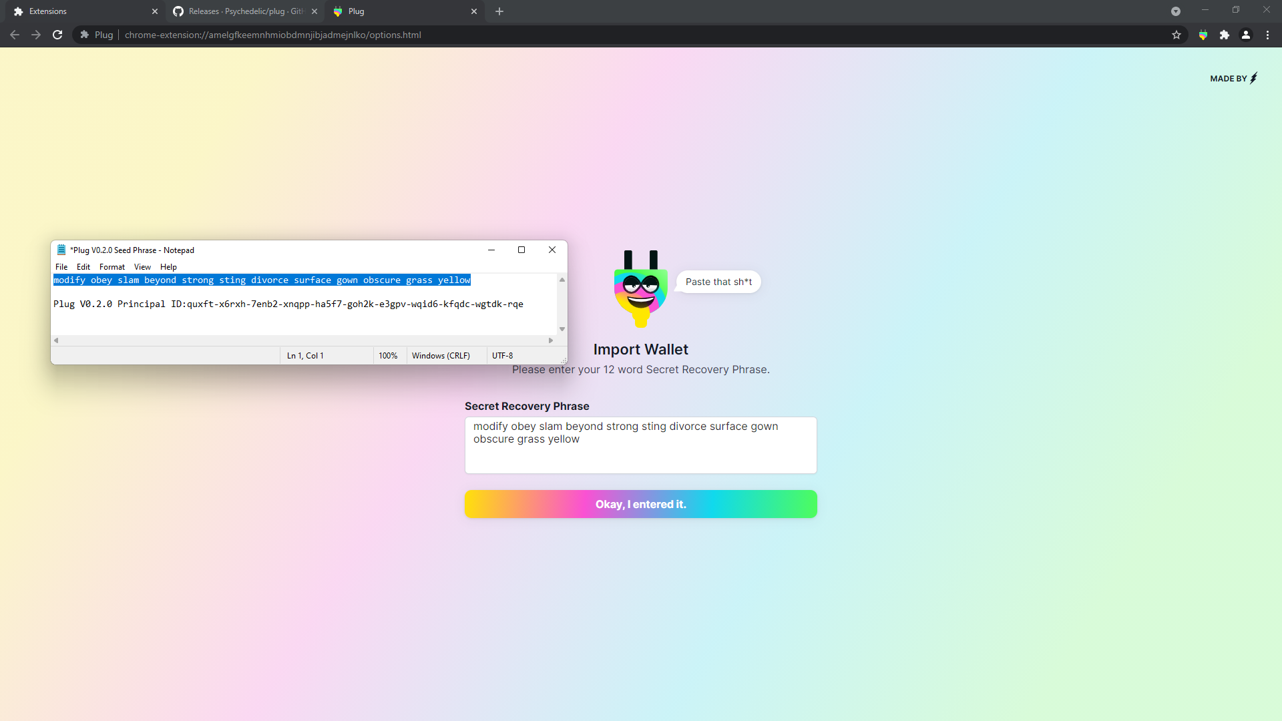
Task: Bookmark this page with the star icon
Action: (x=1177, y=35)
